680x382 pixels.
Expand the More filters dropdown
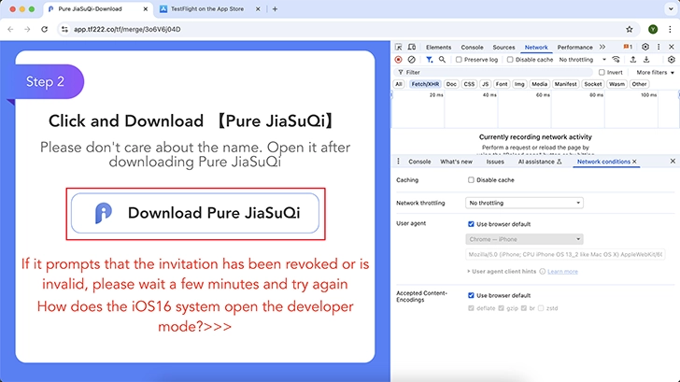click(656, 73)
